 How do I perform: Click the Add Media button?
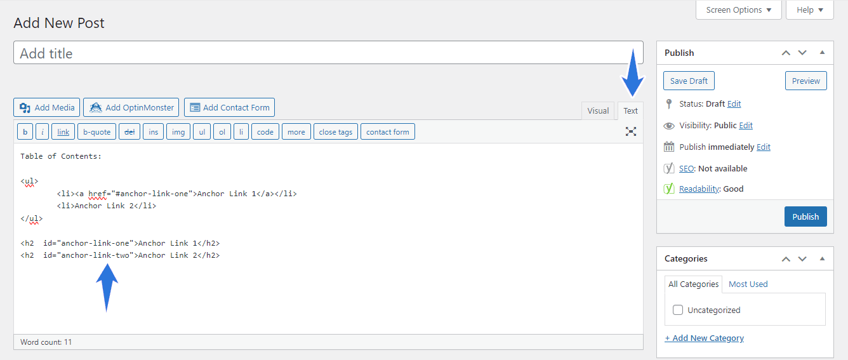click(47, 107)
